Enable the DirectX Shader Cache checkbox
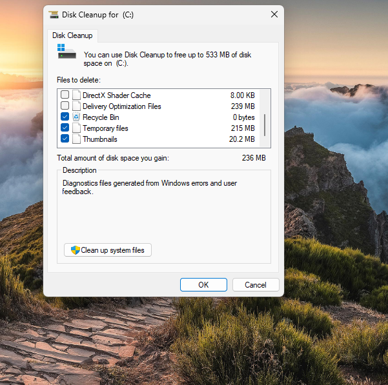 pyautogui.click(x=65, y=95)
